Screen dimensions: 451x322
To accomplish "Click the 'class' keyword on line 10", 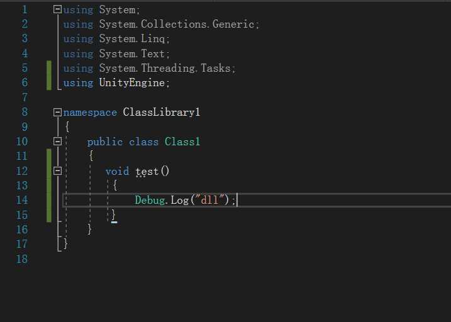I will tap(143, 142).
